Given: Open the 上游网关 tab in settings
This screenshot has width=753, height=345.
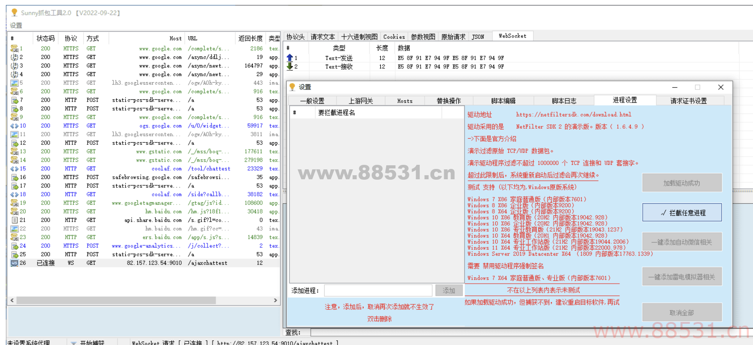Looking at the screenshot, I should (x=360, y=101).
